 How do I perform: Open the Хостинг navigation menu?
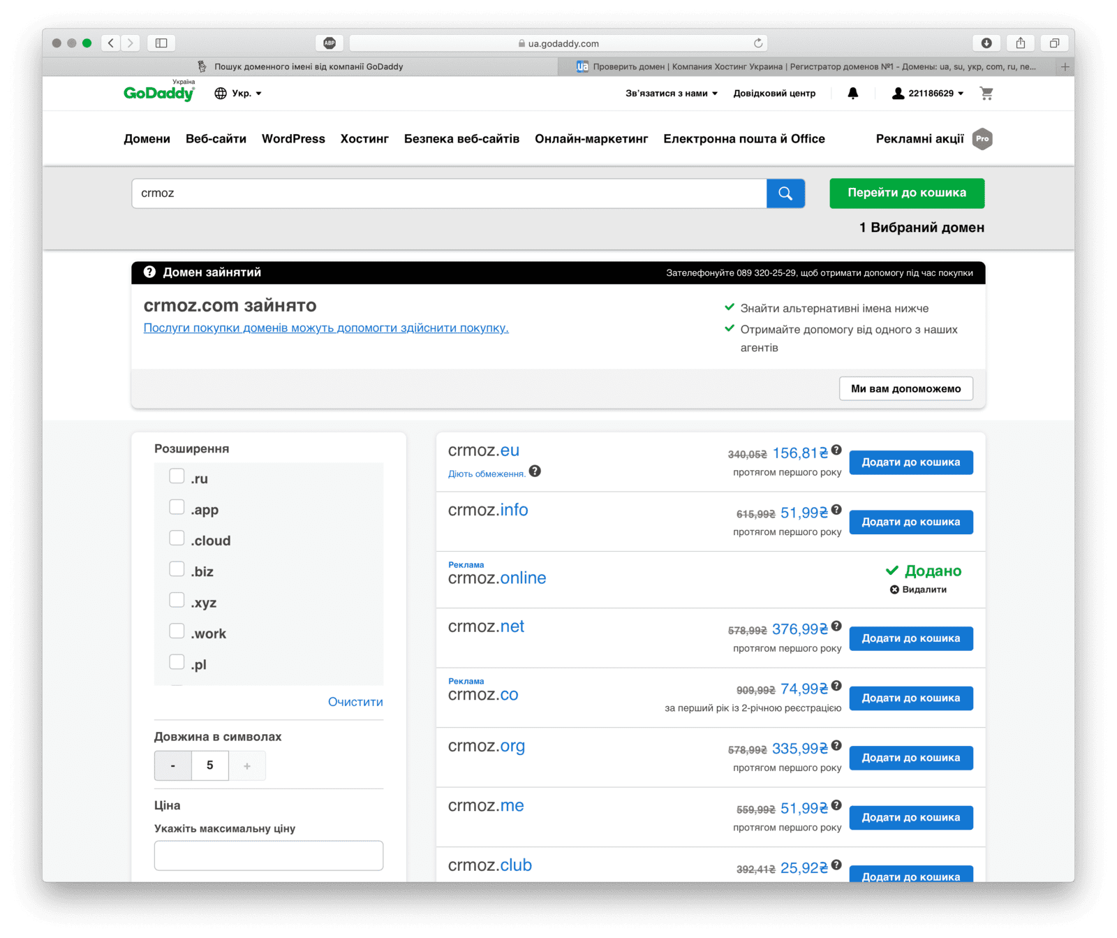coord(364,139)
